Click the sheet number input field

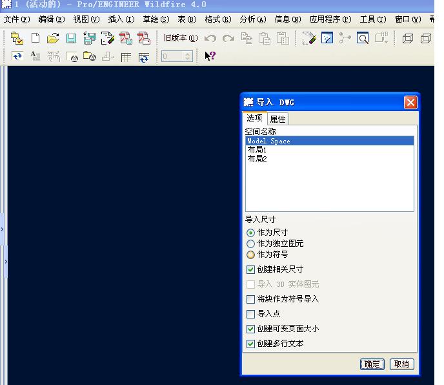pos(173,56)
